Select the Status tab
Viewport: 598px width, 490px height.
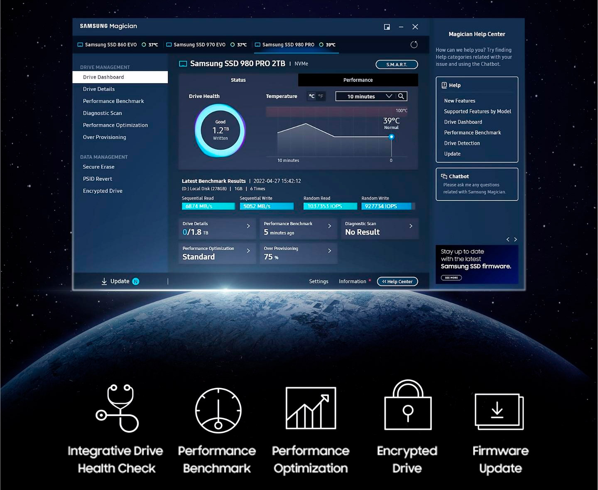click(238, 80)
